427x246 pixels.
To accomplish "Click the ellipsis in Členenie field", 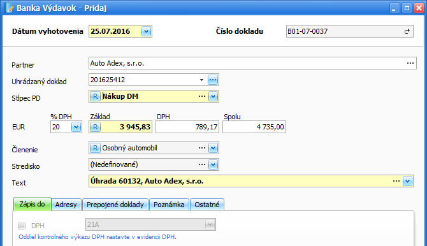I will (202, 148).
